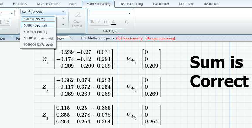Click the font color A icon

[114, 22]
